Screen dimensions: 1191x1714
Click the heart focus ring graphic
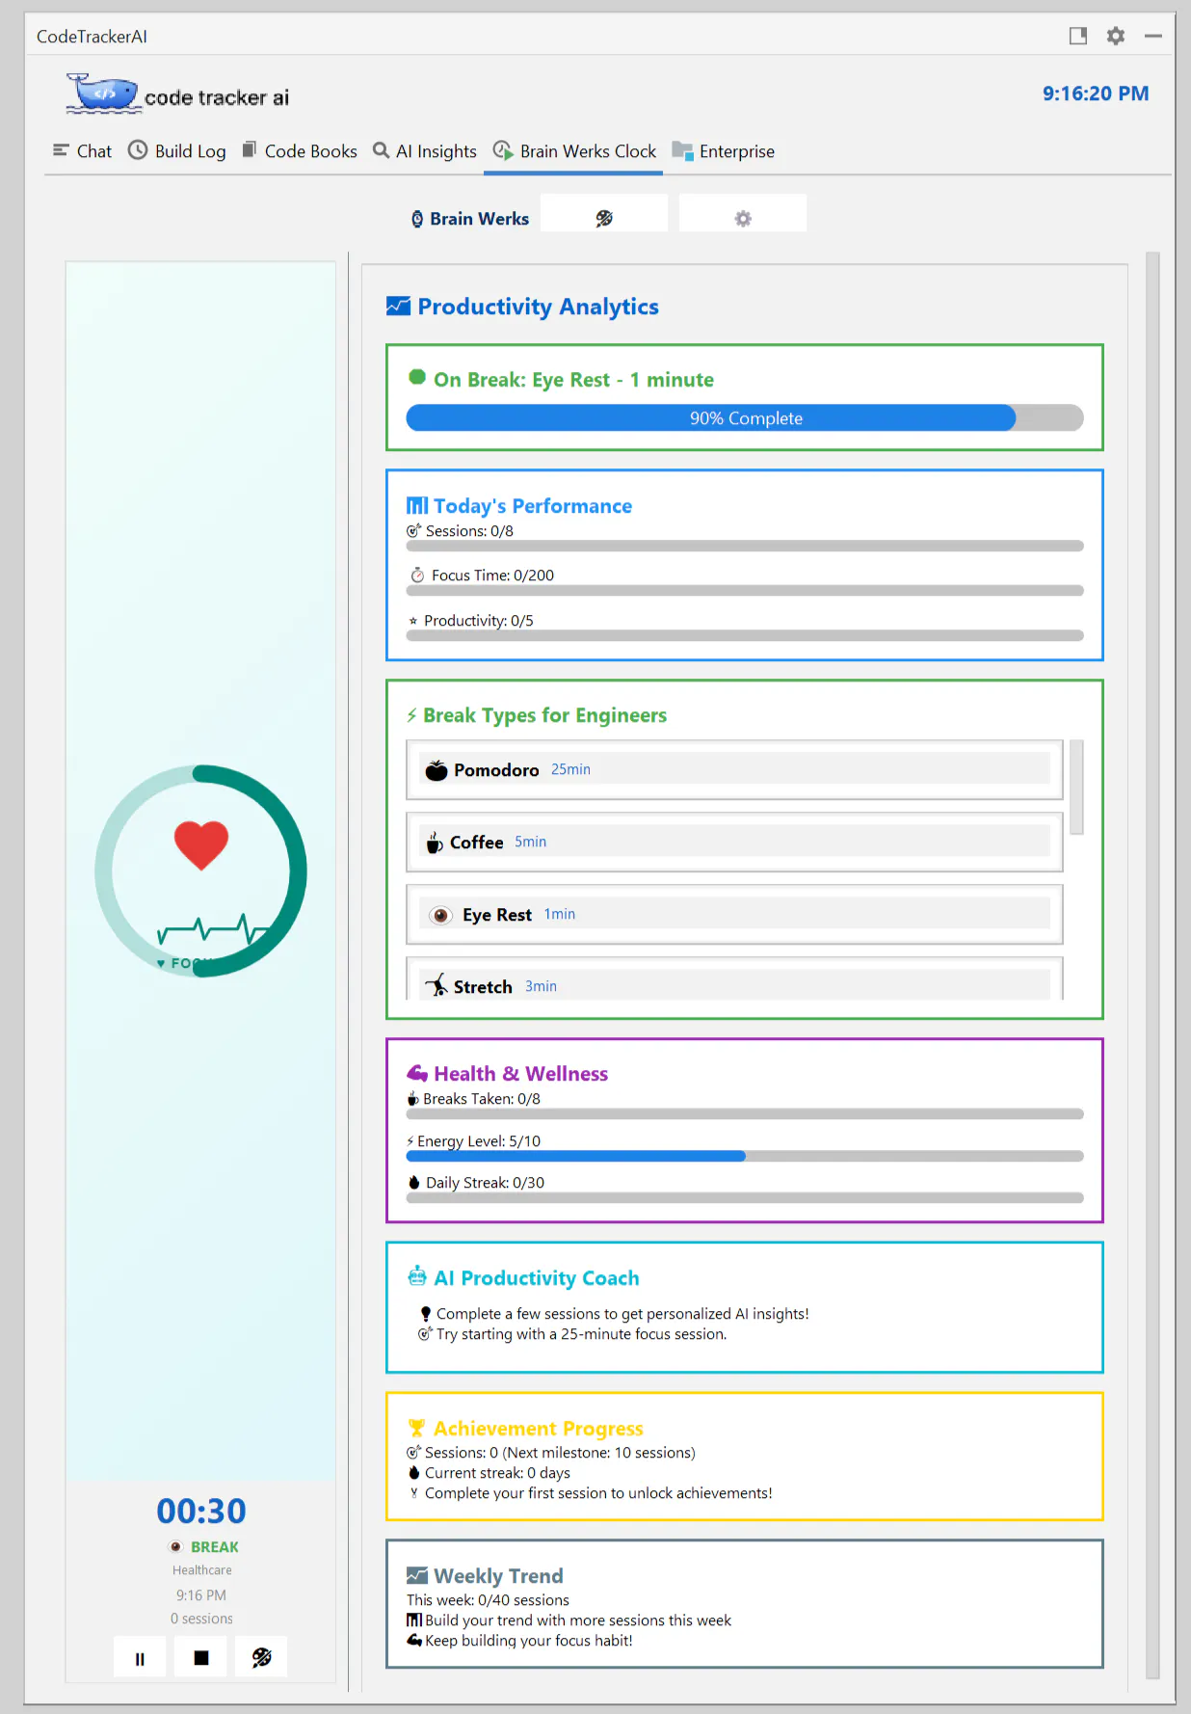[x=201, y=871]
